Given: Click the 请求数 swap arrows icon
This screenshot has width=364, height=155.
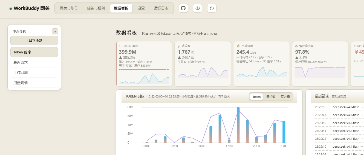Looking at the screenshot, I should coord(179,46).
